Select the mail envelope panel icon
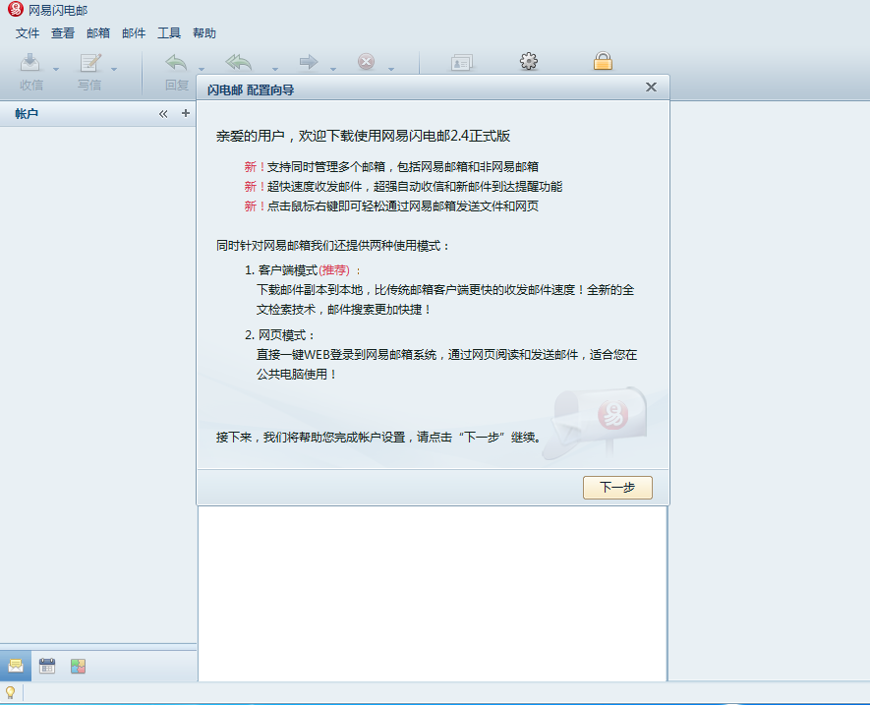 point(16,666)
